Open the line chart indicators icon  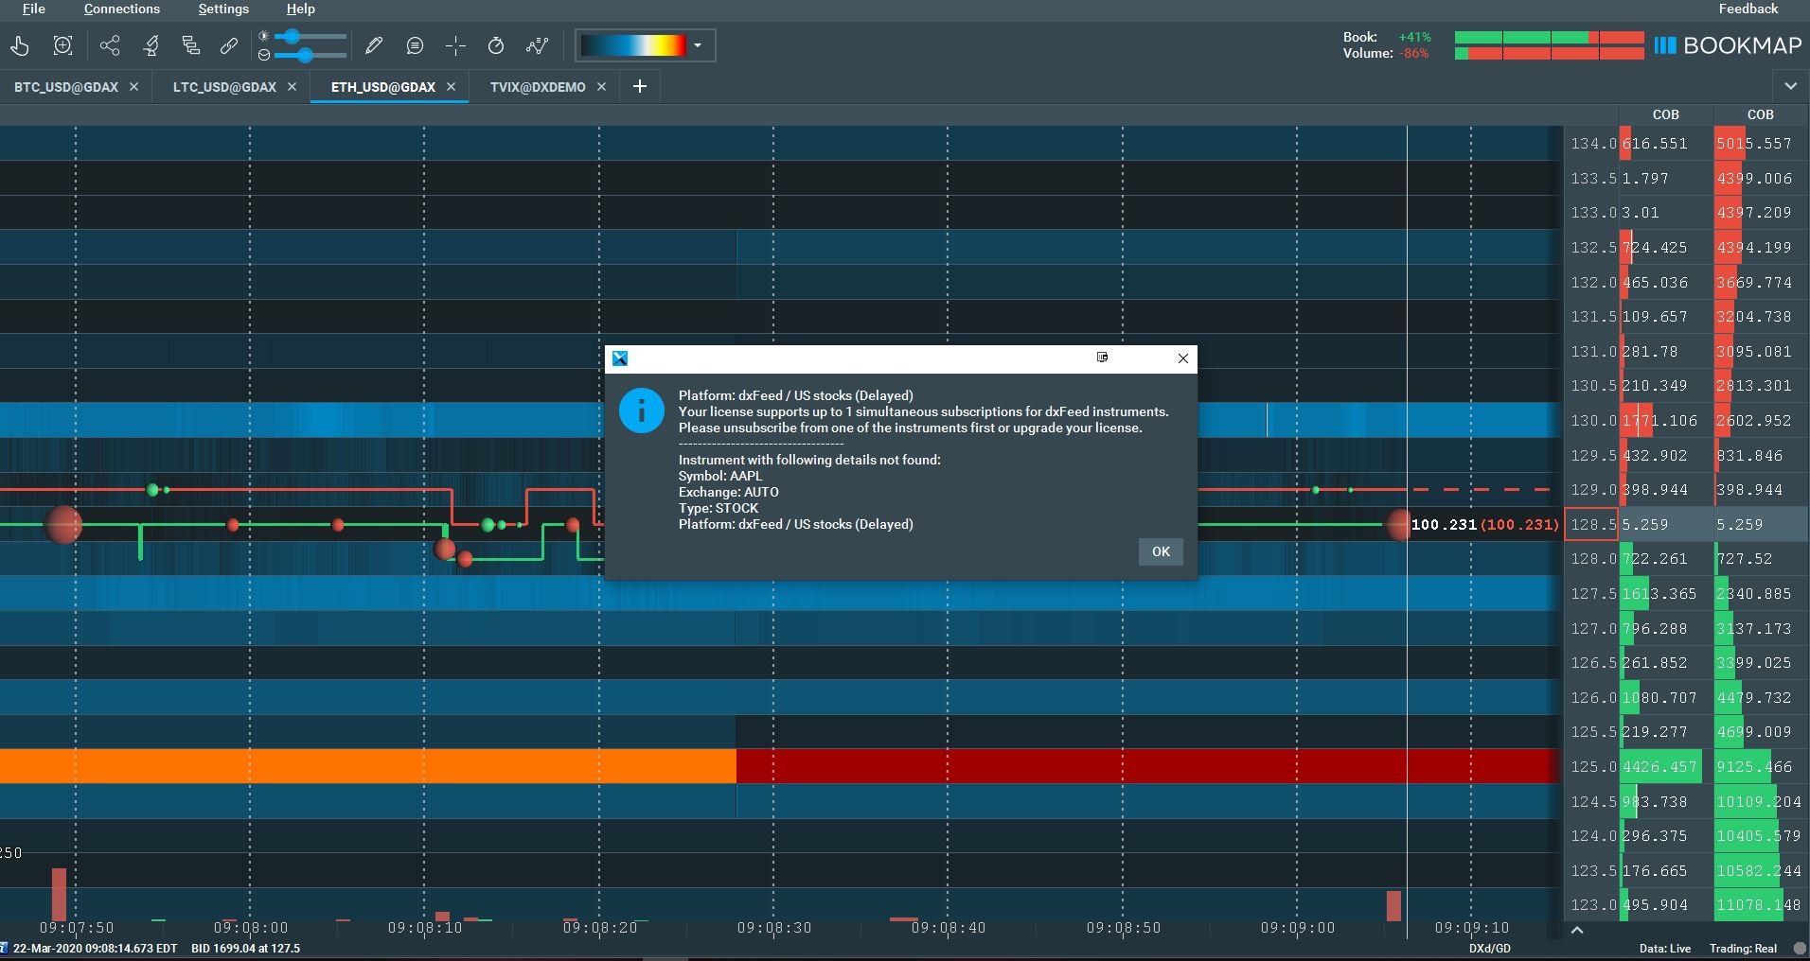point(538,45)
